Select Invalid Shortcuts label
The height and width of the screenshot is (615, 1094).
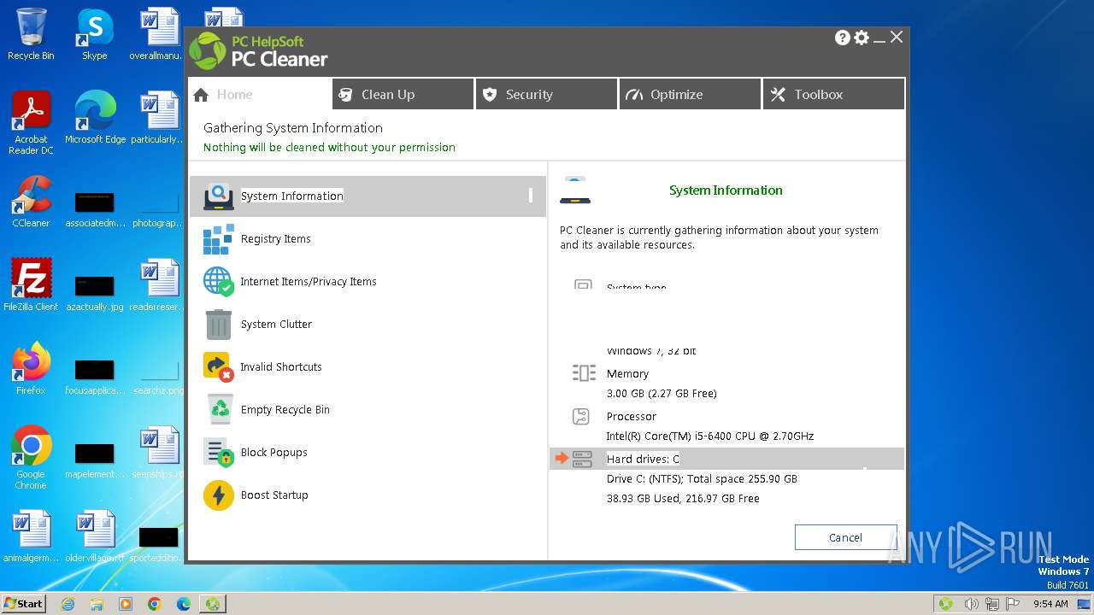pyautogui.click(x=281, y=367)
